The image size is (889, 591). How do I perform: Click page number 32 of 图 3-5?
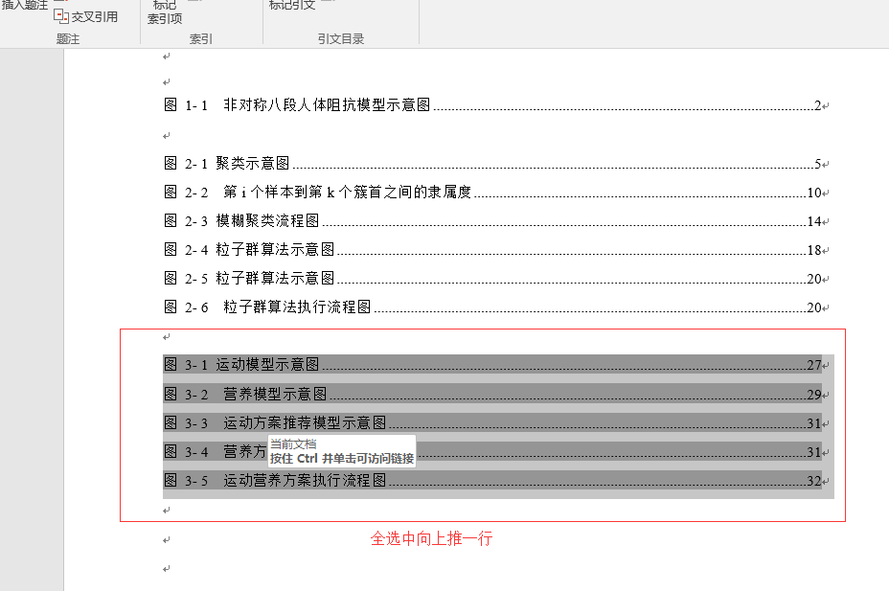click(814, 481)
